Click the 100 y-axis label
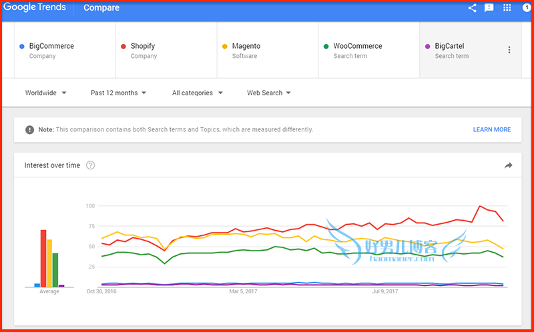The image size is (534, 332). point(90,206)
